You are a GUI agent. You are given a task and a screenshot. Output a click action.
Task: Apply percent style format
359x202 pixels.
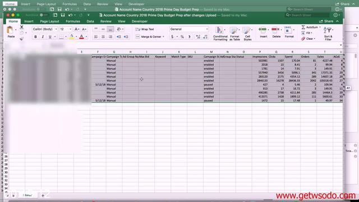point(182,37)
